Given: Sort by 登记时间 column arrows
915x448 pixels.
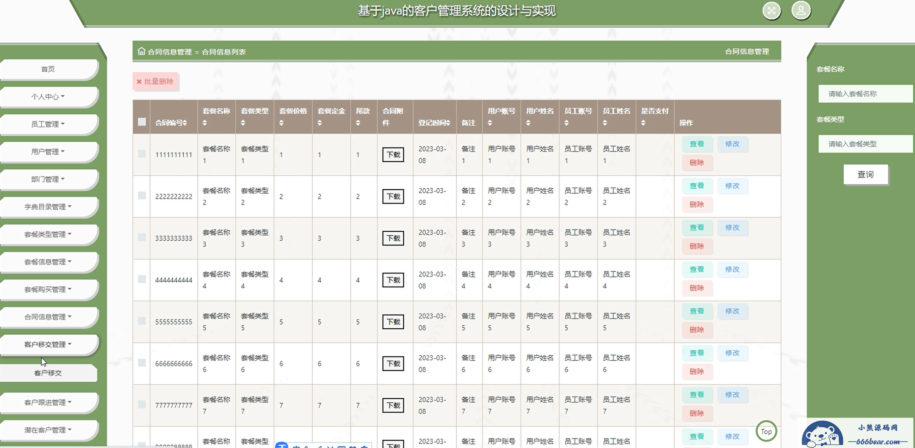Looking at the screenshot, I should (448, 123).
